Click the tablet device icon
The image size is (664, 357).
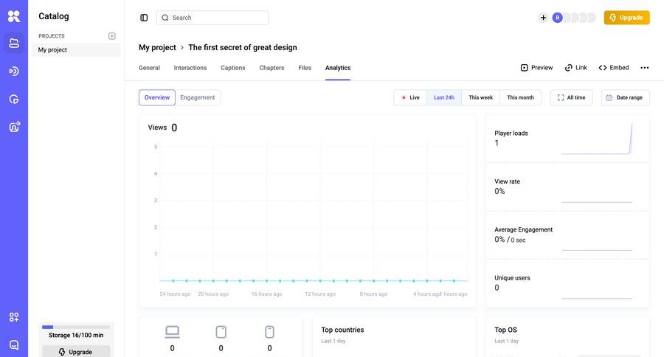pyautogui.click(x=221, y=332)
